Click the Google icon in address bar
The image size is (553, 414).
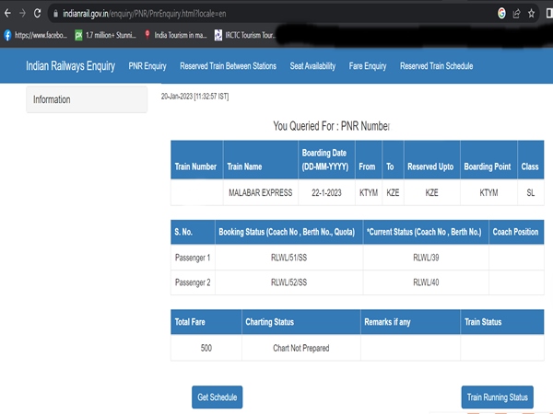pyautogui.click(x=502, y=14)
